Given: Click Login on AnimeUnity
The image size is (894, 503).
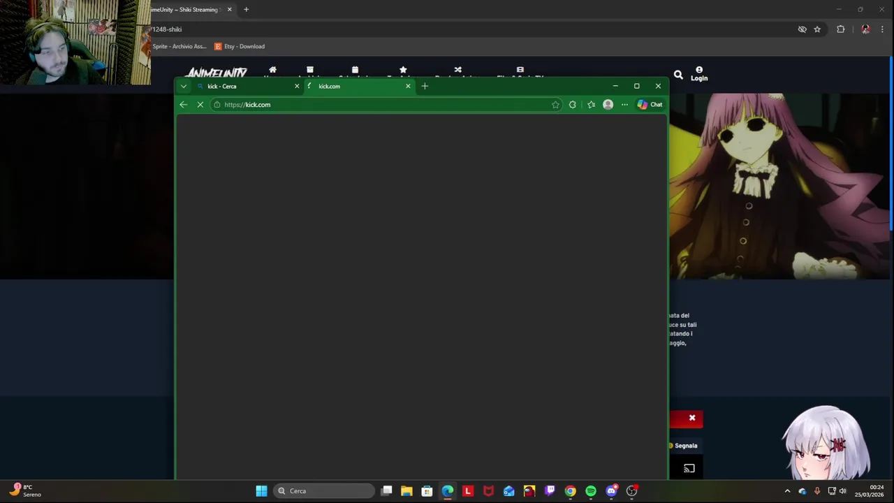Looking at the screenshot, I should pyautogui.click(x=699, y=74).
